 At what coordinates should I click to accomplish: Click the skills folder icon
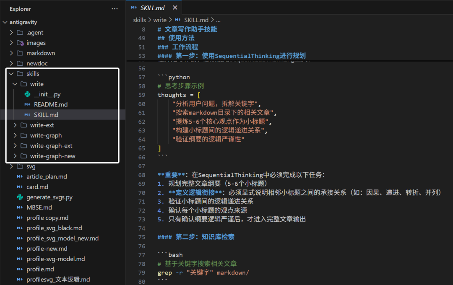(20, 74)
